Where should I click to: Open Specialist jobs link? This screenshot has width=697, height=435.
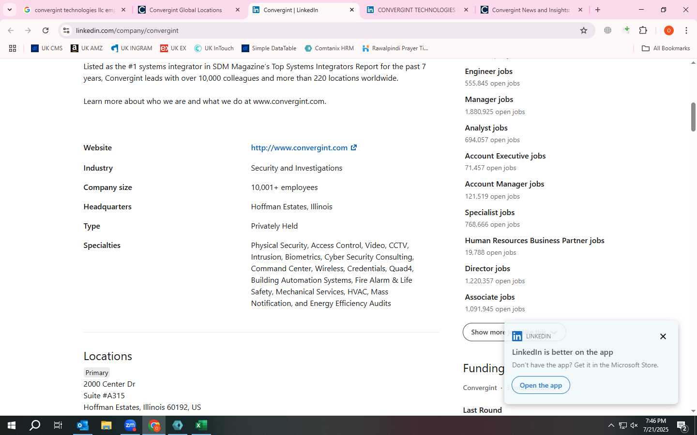489,212
